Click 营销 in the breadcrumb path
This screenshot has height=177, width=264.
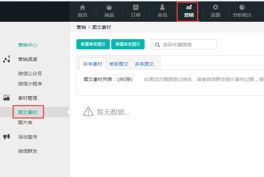[x=81, y=27]
